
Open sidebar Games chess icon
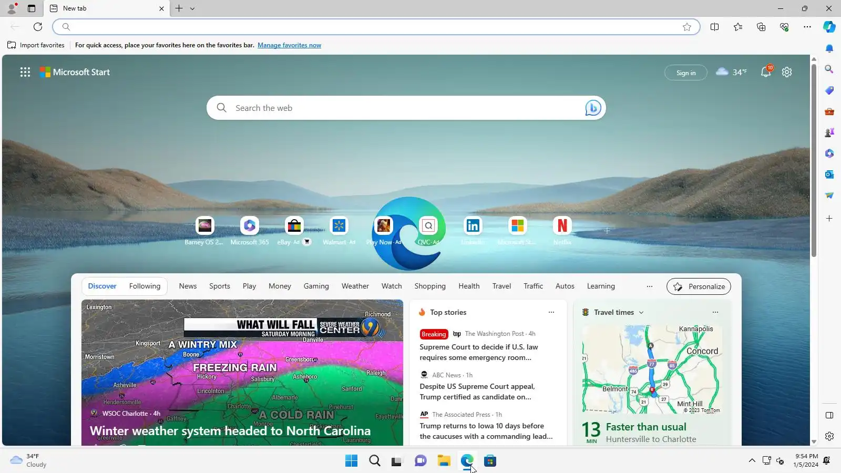pos(829,132)
